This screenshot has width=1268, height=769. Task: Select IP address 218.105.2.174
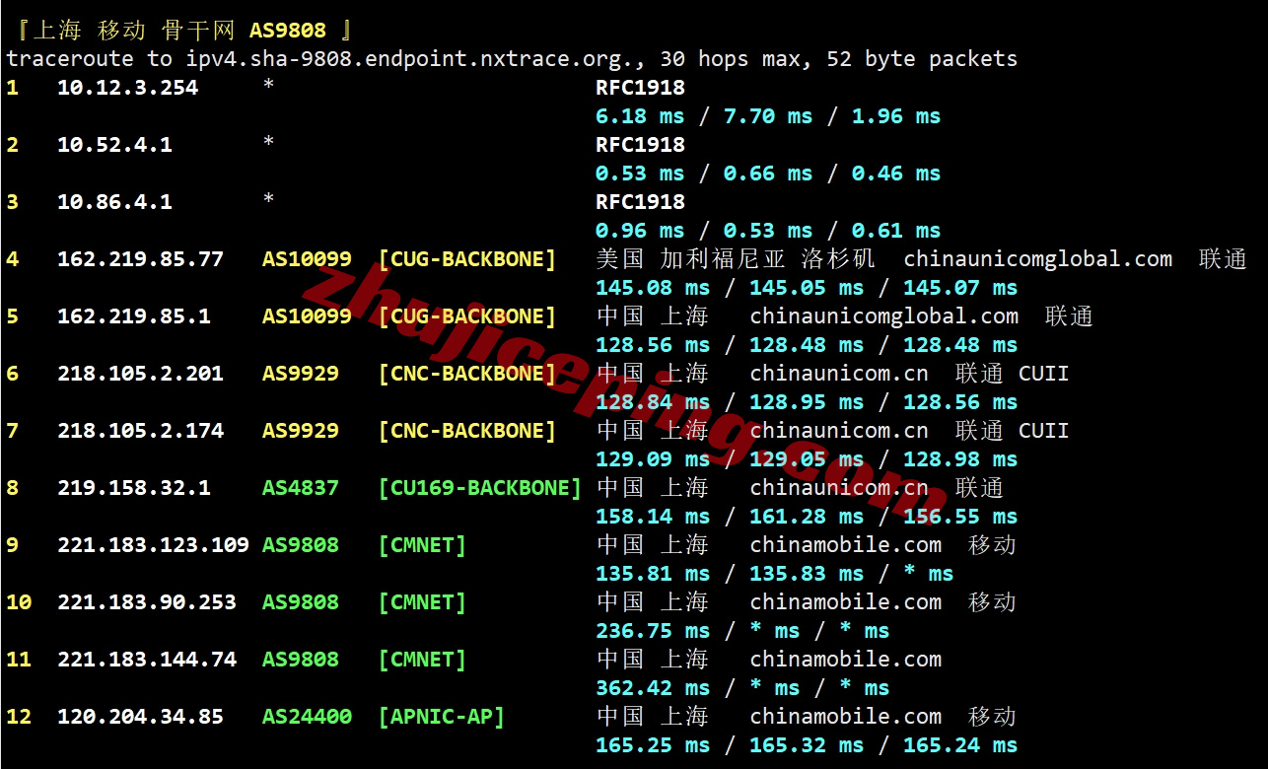pyautogui.click(x=140, y=431)
